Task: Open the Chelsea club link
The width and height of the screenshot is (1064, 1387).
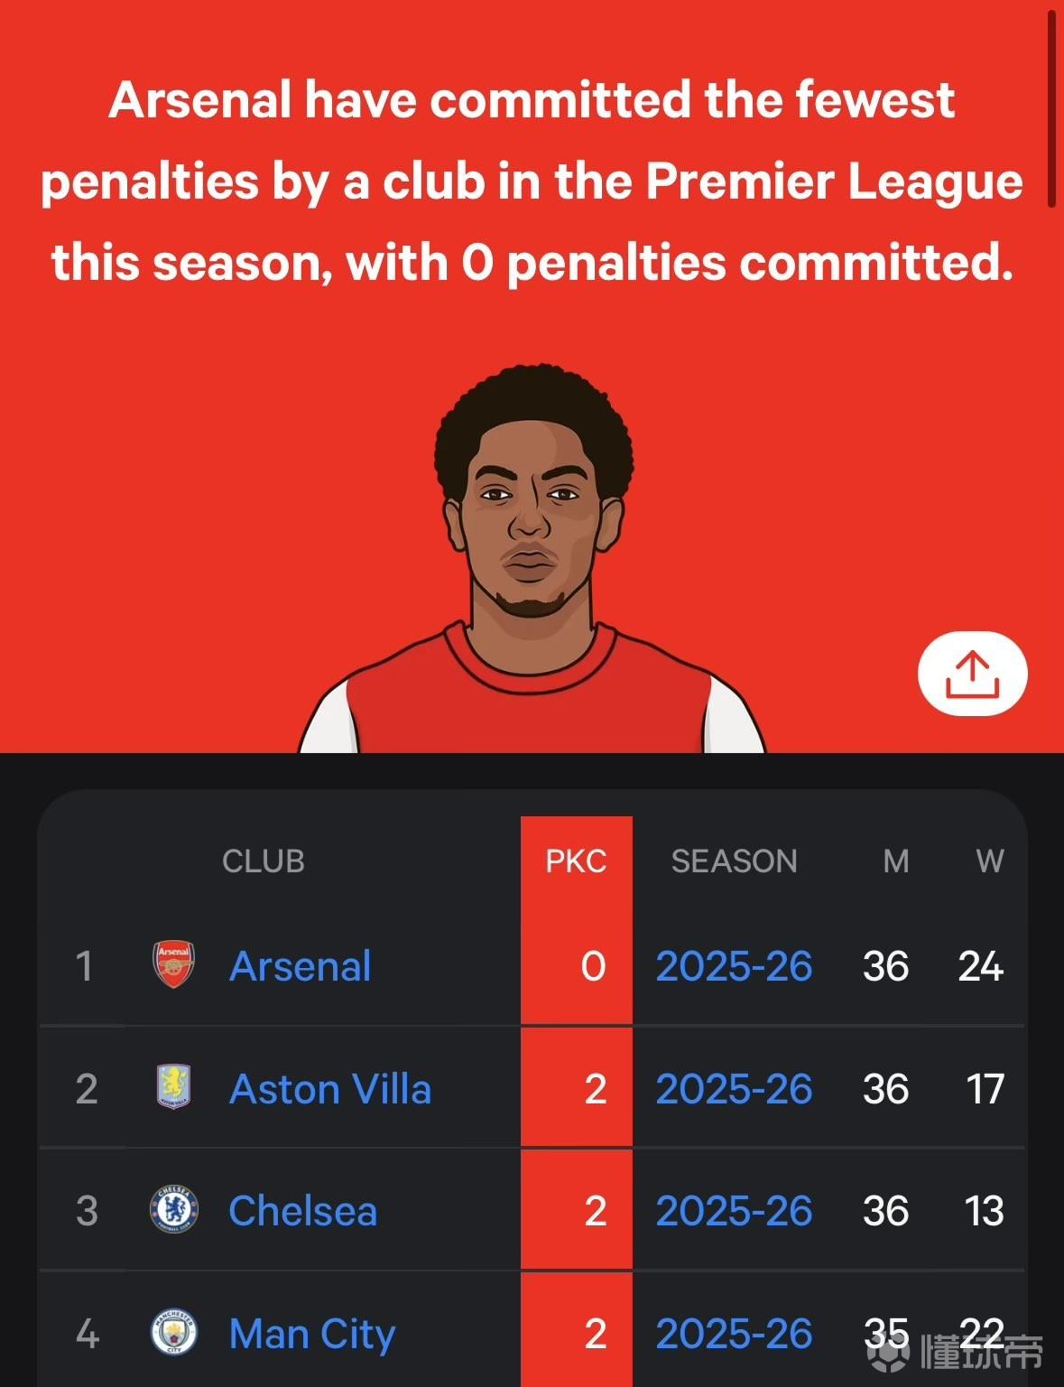Action: pos(302,1211)
